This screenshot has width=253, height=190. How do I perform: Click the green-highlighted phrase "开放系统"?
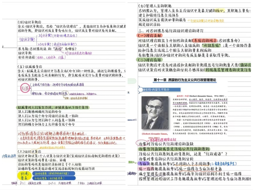click(212, 45)
